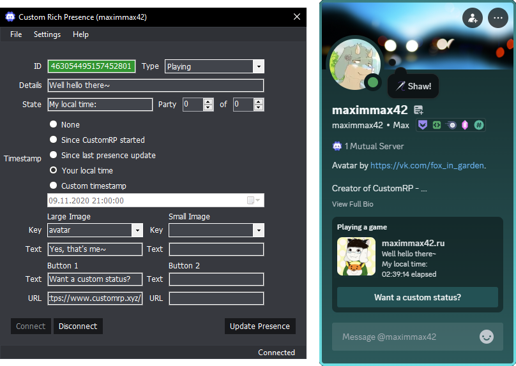516x366 pixels.
Task: Click View Full Bio link
Action: click(353, 204)
